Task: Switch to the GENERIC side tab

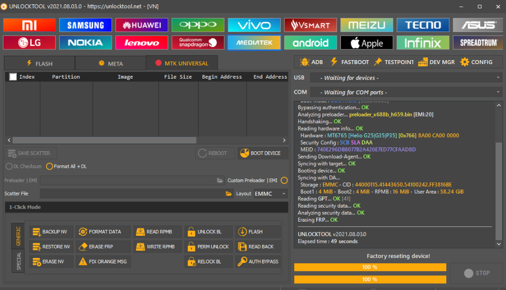Action: (x=18, y=236)
